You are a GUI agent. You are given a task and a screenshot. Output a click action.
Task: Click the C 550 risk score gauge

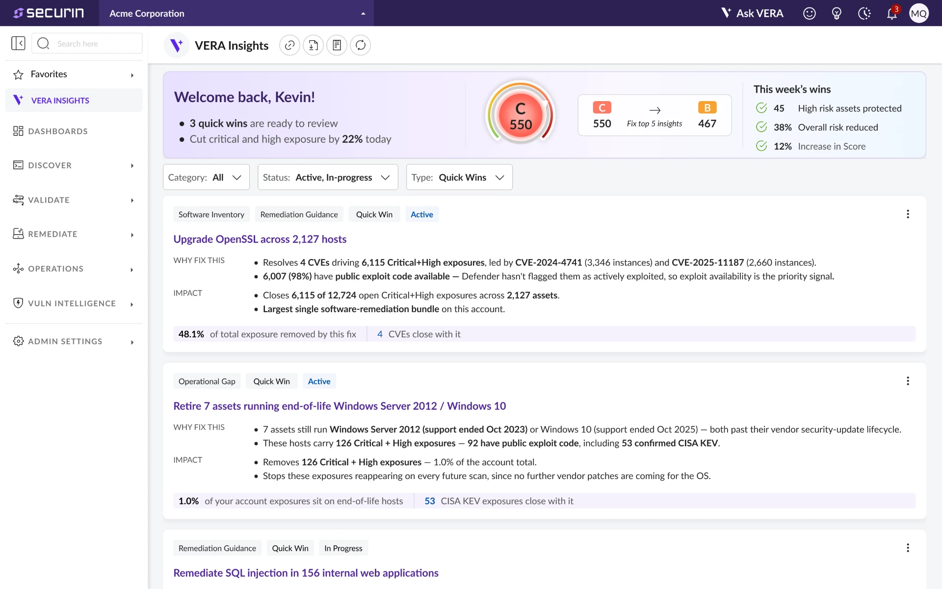[520, 116]
